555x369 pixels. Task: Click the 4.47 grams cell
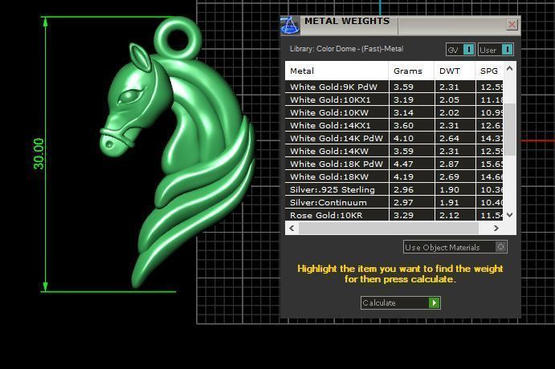click(411, 164)
